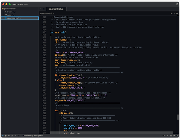This screenshot has height=138, width=180.
Task: Open the Git panel from status bar
Action: pos(6,135)
